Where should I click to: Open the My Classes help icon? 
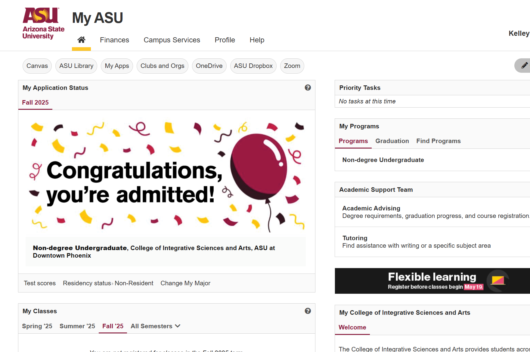pyautogui.click(x=308, y=311)
